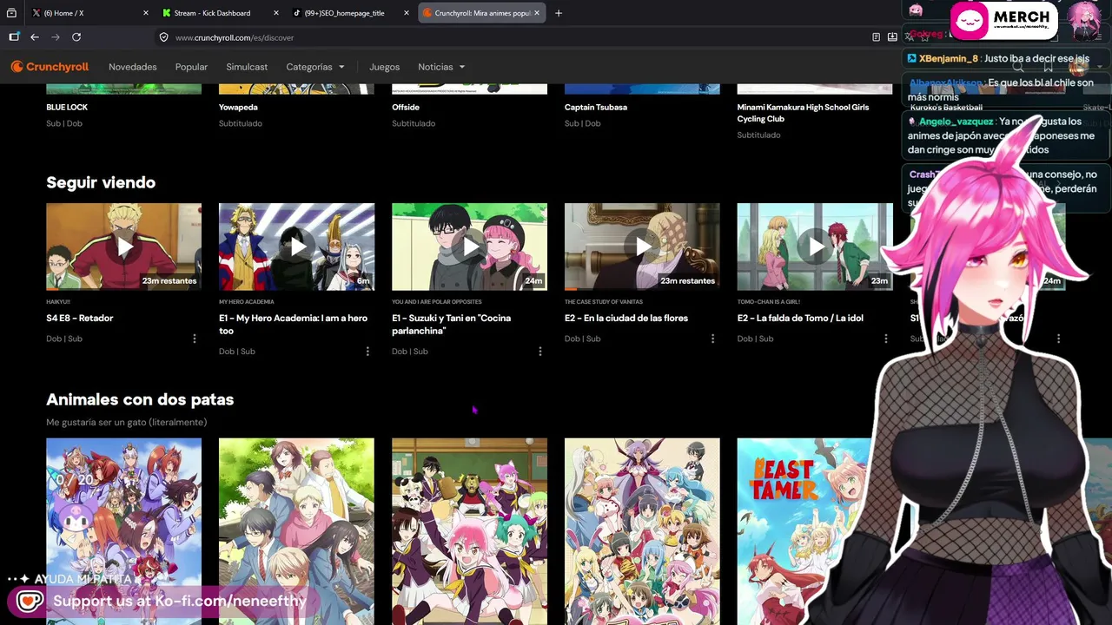This screenshot has height=625, width=1112.
Task: Expand the Categorías dropdown
Action: point(315,67)
